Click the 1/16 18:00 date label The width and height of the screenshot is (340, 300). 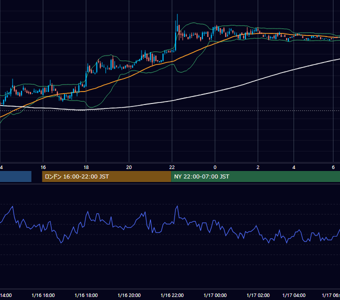[86, 295]
